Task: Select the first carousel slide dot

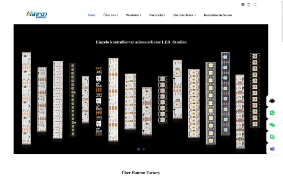Action: tap(138, 149)
